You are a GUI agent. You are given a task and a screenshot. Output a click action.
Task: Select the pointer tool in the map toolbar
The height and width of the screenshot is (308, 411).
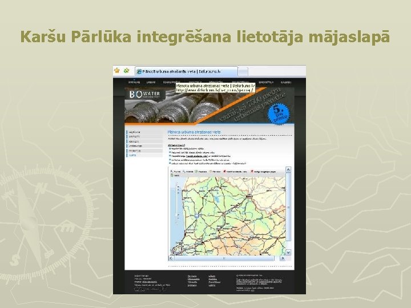pos(172,171)
